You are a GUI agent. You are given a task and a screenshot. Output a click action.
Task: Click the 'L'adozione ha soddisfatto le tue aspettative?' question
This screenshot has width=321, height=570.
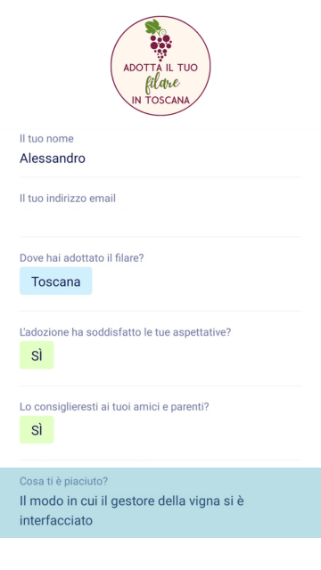(x=125, y=332)
